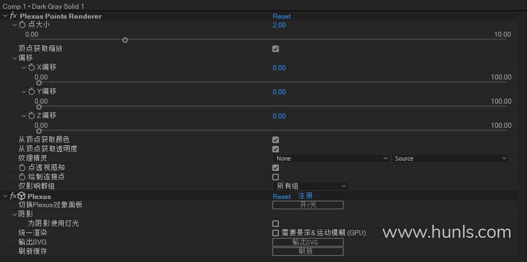Click the cube icon next to Plexus
This screenshot has width=527, height=262.
pyautogui.click(x=21, y=196)
